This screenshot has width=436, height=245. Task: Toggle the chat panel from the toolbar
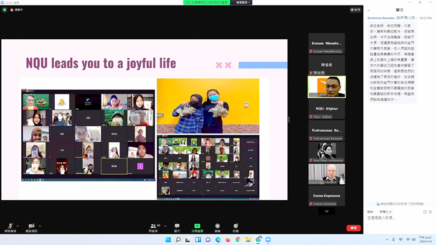(x=177, y=228)
